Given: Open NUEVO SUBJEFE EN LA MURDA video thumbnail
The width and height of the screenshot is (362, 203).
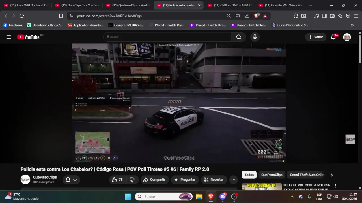Looking at the screenshot, I should tap(262, 187).
